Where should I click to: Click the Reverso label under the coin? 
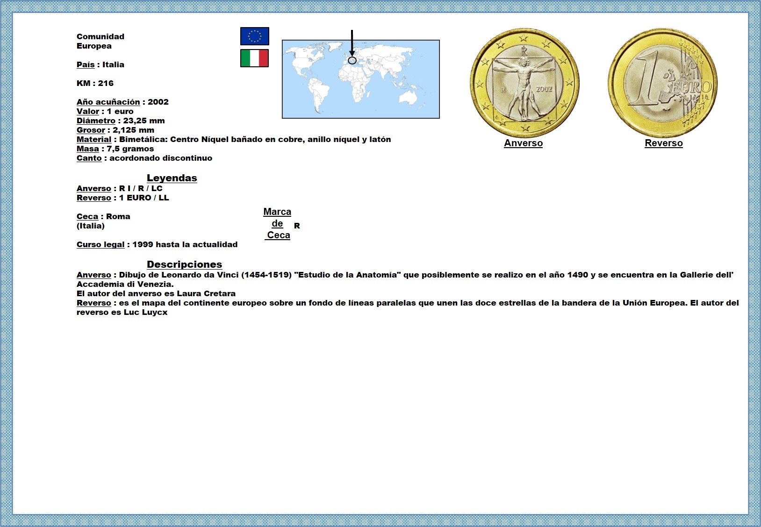(x=664, y=143)
